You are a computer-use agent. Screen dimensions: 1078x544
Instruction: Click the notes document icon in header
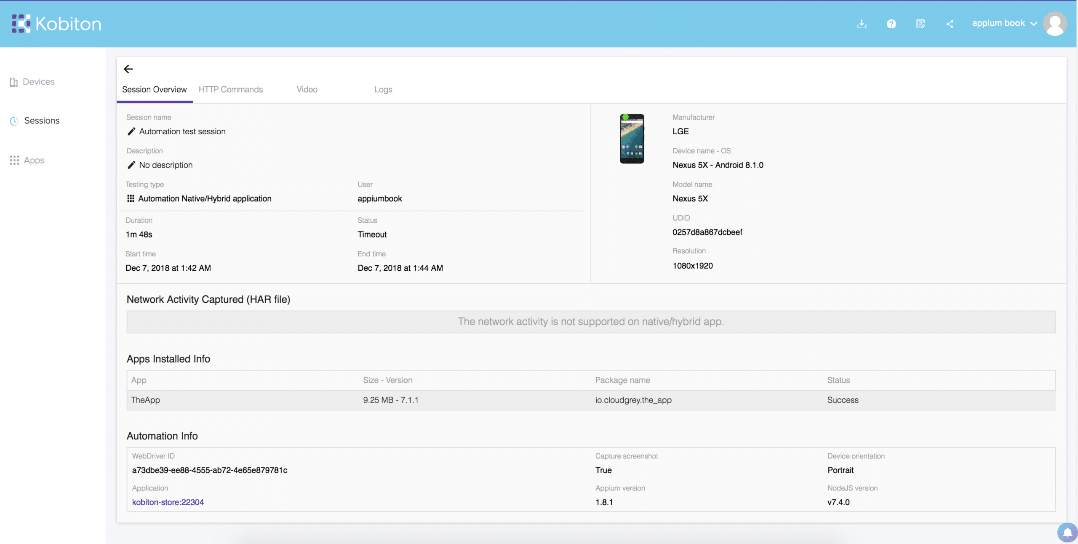point(921,24)
